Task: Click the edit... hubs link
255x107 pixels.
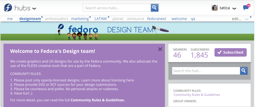Action: point(237,19)
